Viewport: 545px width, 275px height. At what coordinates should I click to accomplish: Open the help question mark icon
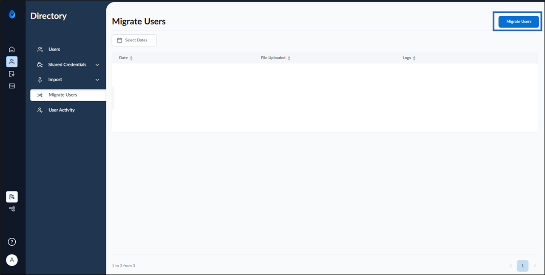(12, 242)
